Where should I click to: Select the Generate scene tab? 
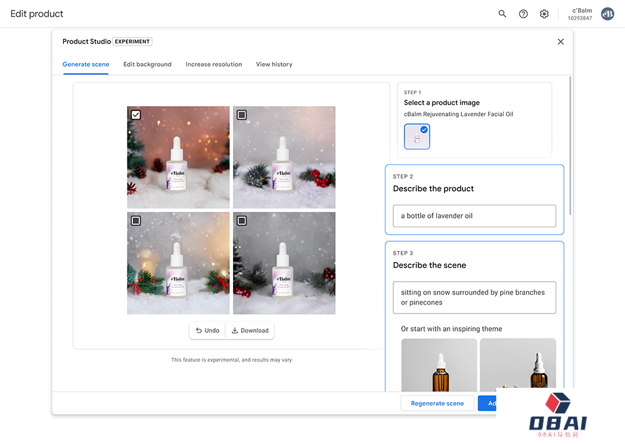(86, 64)
